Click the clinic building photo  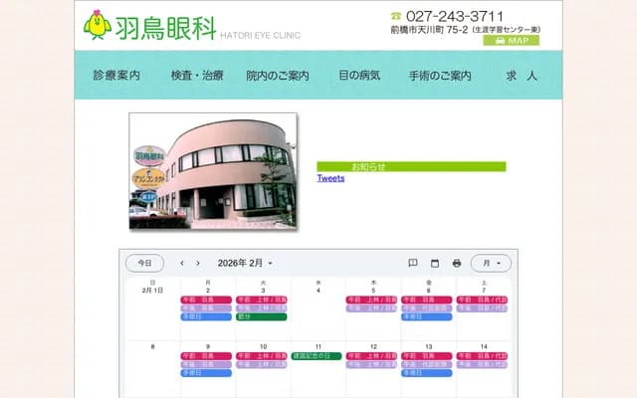click(x=213, y=171)
